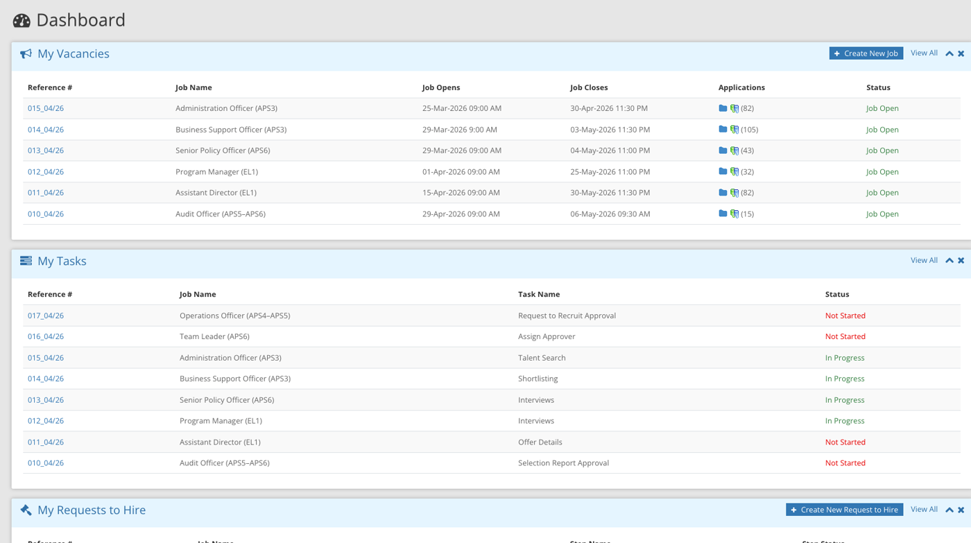Click the Task Name column header

[539, 294]
